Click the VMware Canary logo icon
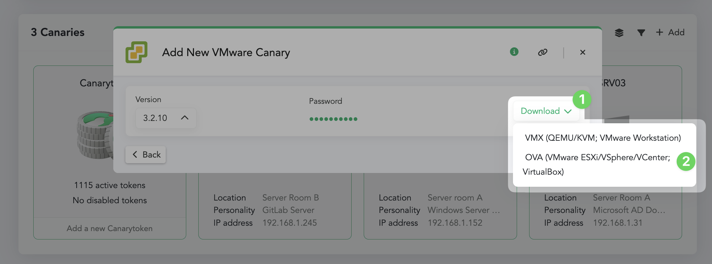The width and height of the screenshot is (712, 264). click(x=136, y=52)
